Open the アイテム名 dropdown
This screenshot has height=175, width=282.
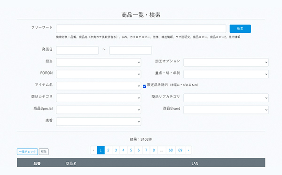(99, 86)
